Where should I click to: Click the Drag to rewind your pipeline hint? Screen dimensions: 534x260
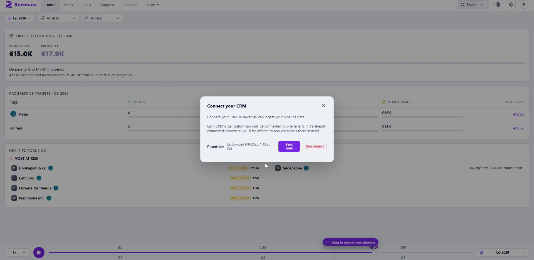point(350,242)
